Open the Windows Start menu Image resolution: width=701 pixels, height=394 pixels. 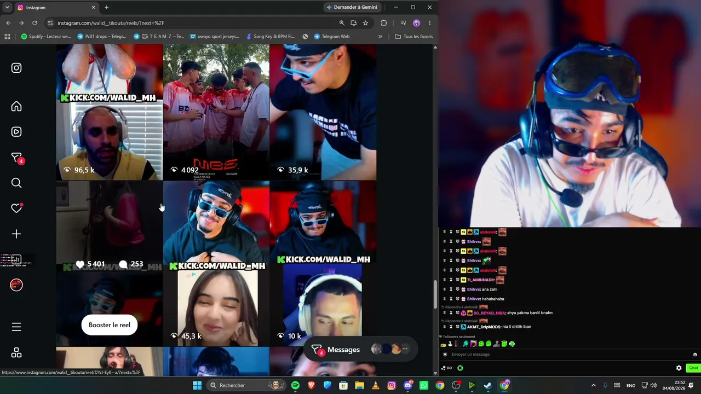[197, 385]
